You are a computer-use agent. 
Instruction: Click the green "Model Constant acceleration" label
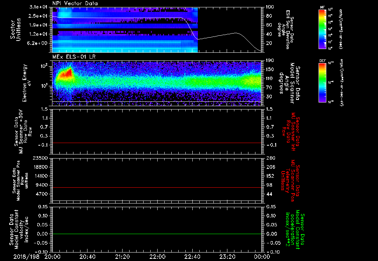click(x=295, y=230)
